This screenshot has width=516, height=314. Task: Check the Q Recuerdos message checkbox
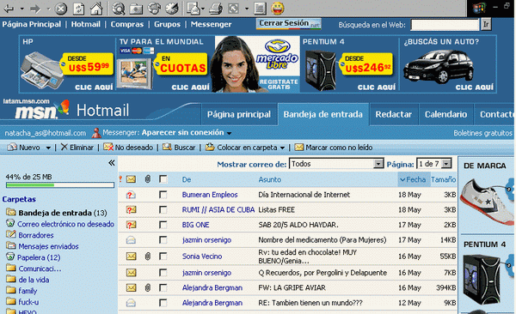[x=163, y=273]
